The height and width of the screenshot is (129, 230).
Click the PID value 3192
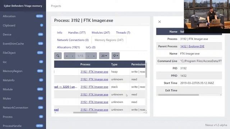point(183,68)
